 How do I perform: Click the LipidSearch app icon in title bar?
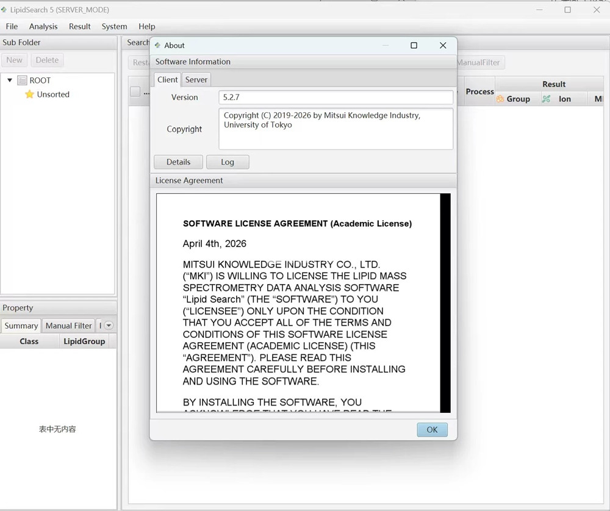(4, 10)
